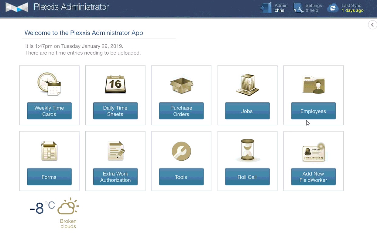Image resolution: width=377 pixels, height=233 pixels.
Task: Open the Tools button
Action: coord(181,177)
